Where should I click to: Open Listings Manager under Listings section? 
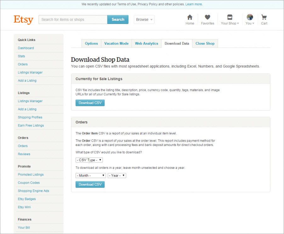click(30, 101)
